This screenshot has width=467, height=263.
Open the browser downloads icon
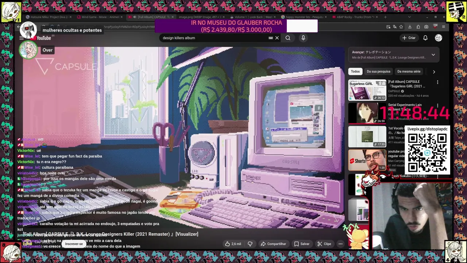[410, 27]
